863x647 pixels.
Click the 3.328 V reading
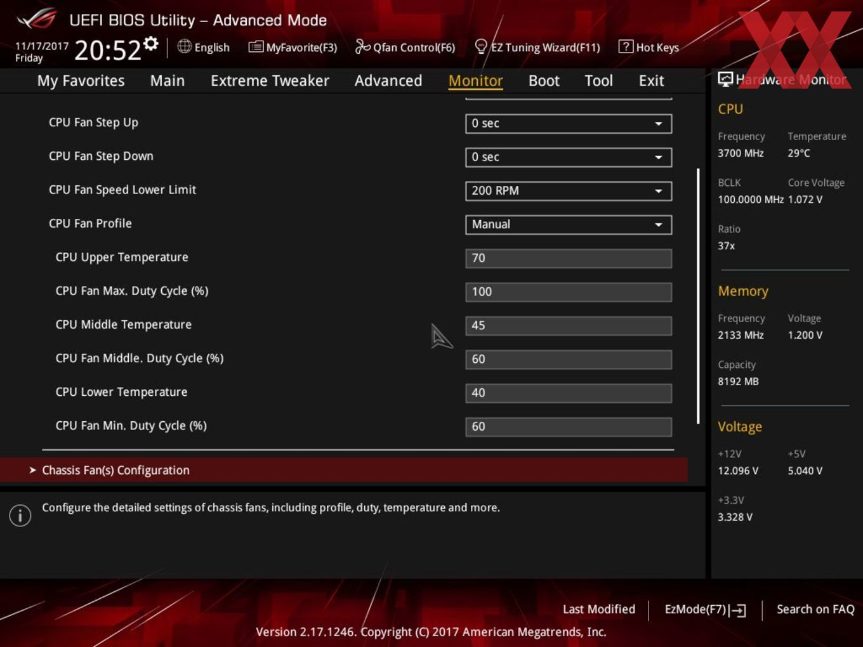(735, 517)
